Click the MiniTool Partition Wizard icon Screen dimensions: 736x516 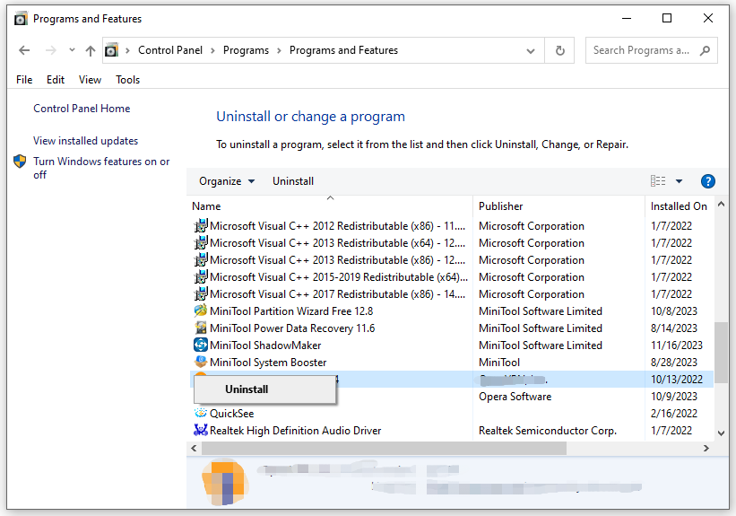[x=201, y=310]
